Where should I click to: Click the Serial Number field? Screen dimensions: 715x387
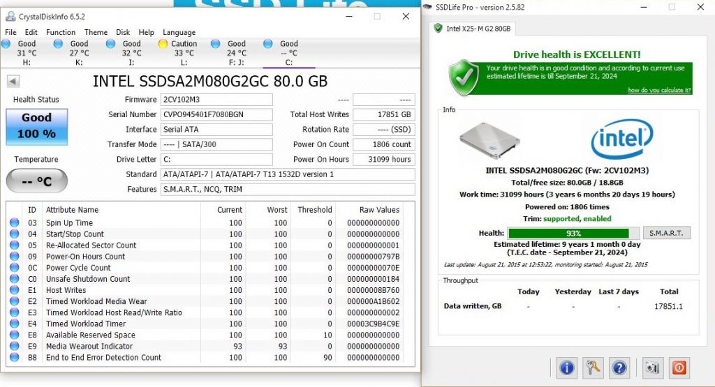[216, 115]
